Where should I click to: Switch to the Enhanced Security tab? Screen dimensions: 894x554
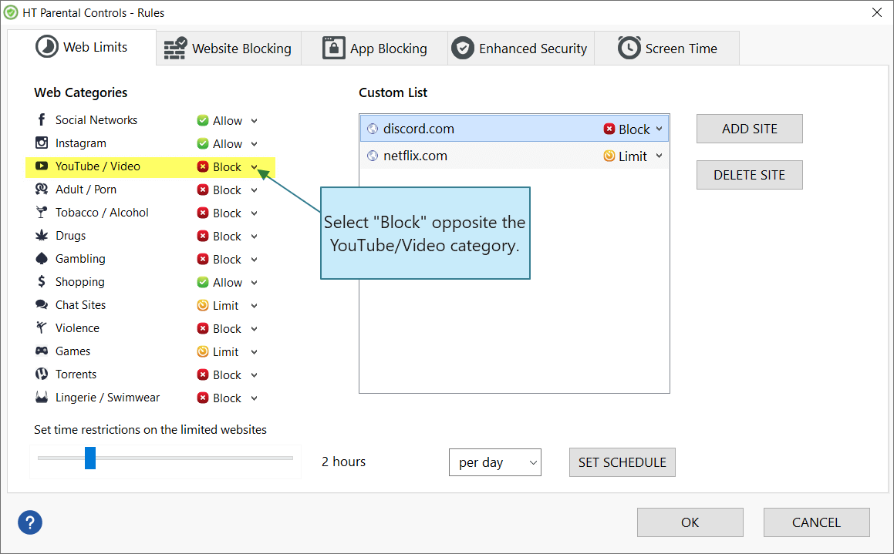coord(521,49)
